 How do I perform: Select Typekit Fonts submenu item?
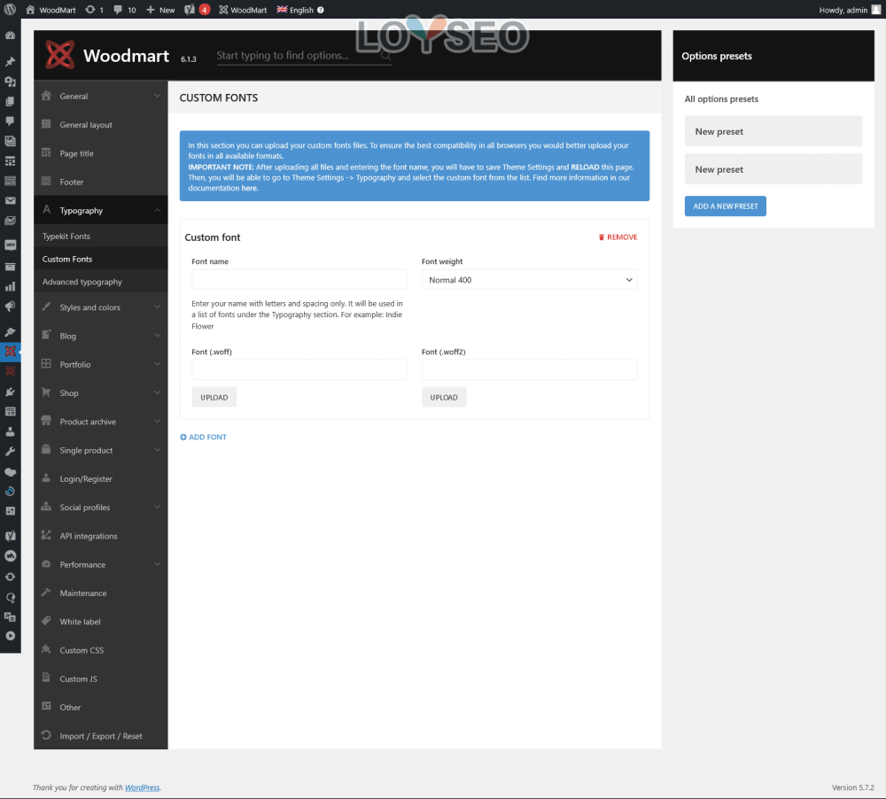click(x=101, y=237)
